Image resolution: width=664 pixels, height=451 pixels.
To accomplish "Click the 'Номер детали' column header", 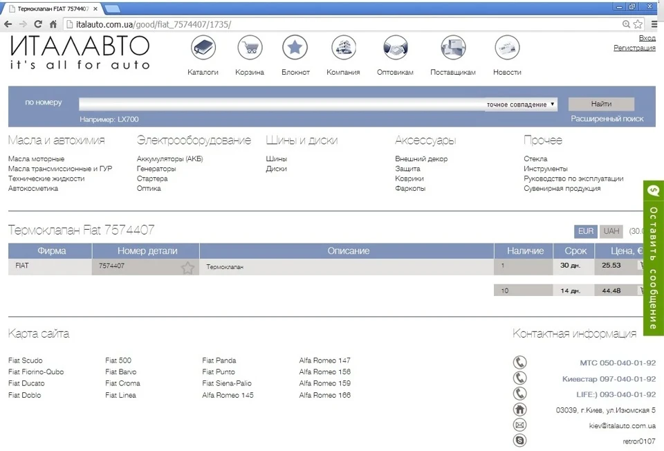I will pos(146,250).
